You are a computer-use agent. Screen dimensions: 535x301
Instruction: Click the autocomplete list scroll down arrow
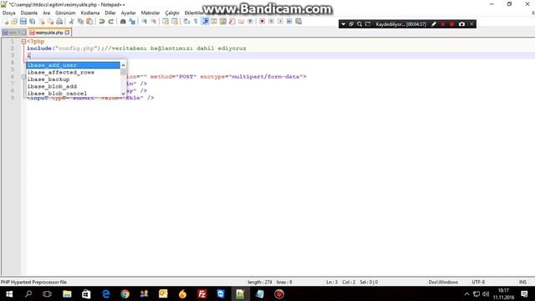coord(123,94)
